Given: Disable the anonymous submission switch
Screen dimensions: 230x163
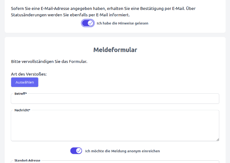Looking at the screenshot, I should pos(76,151).
